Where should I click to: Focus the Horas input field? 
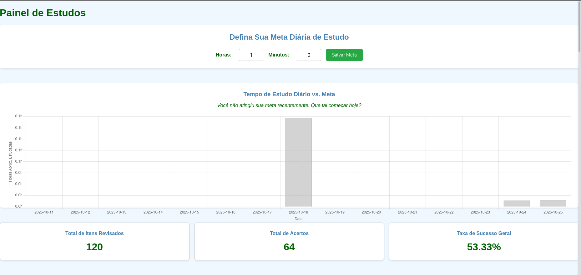click(x=251, y=55)
